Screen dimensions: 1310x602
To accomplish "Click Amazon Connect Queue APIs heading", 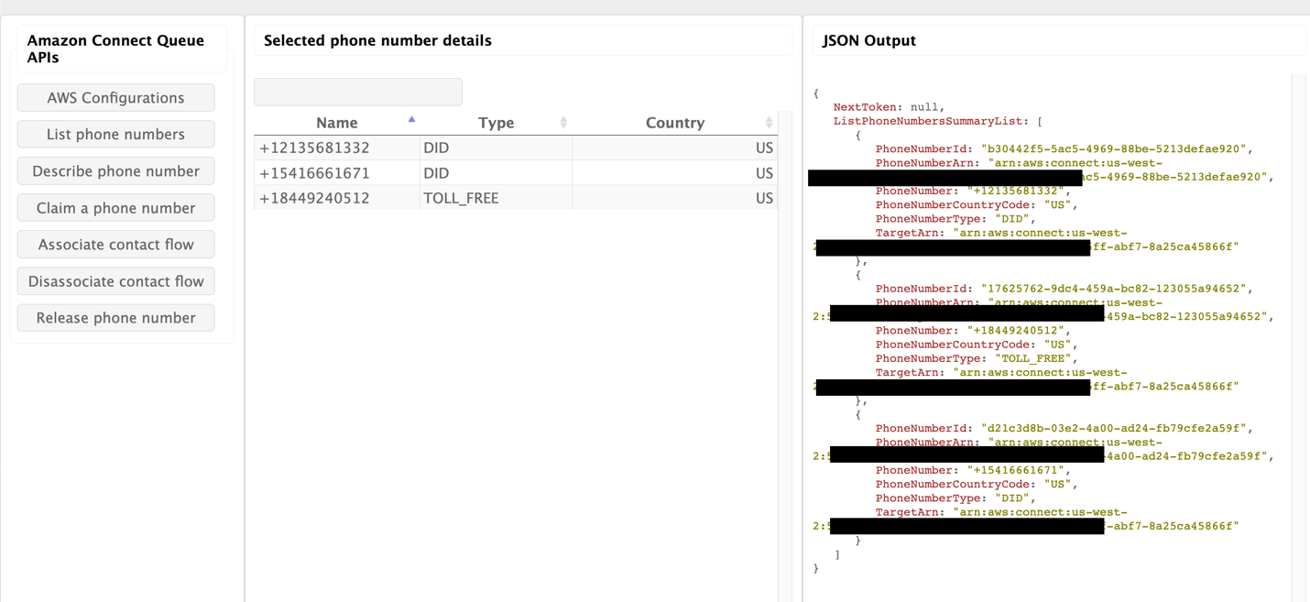I will (x=115, y=49).
